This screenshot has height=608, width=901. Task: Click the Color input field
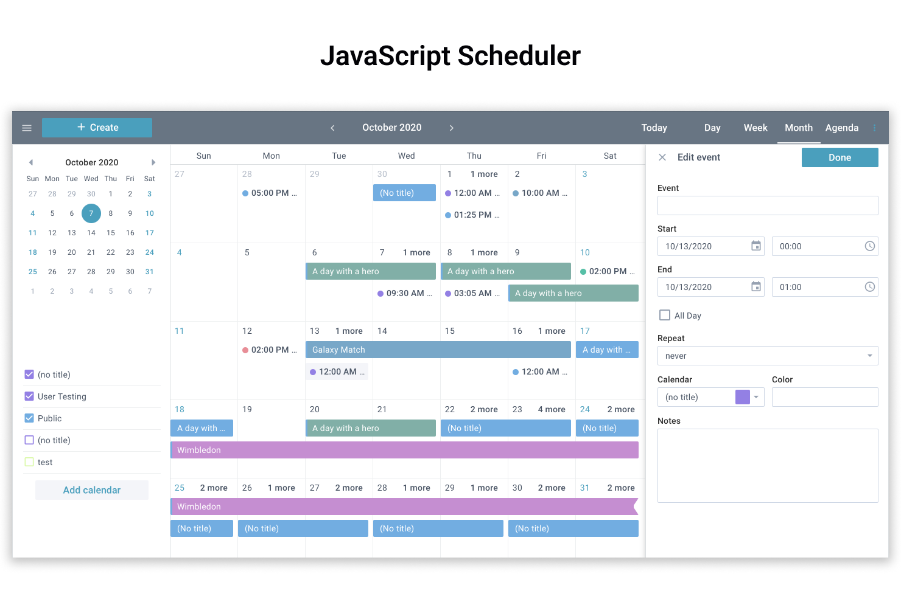[824, 397]
